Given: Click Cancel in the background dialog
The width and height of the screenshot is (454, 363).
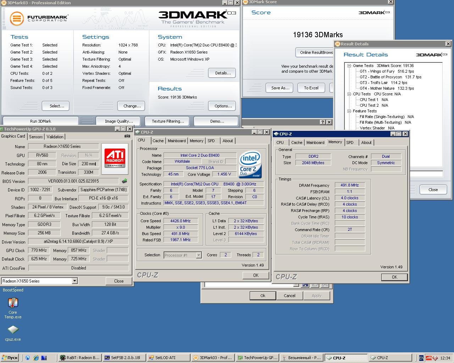Looking at the screenshot, I should pos(289,296).
